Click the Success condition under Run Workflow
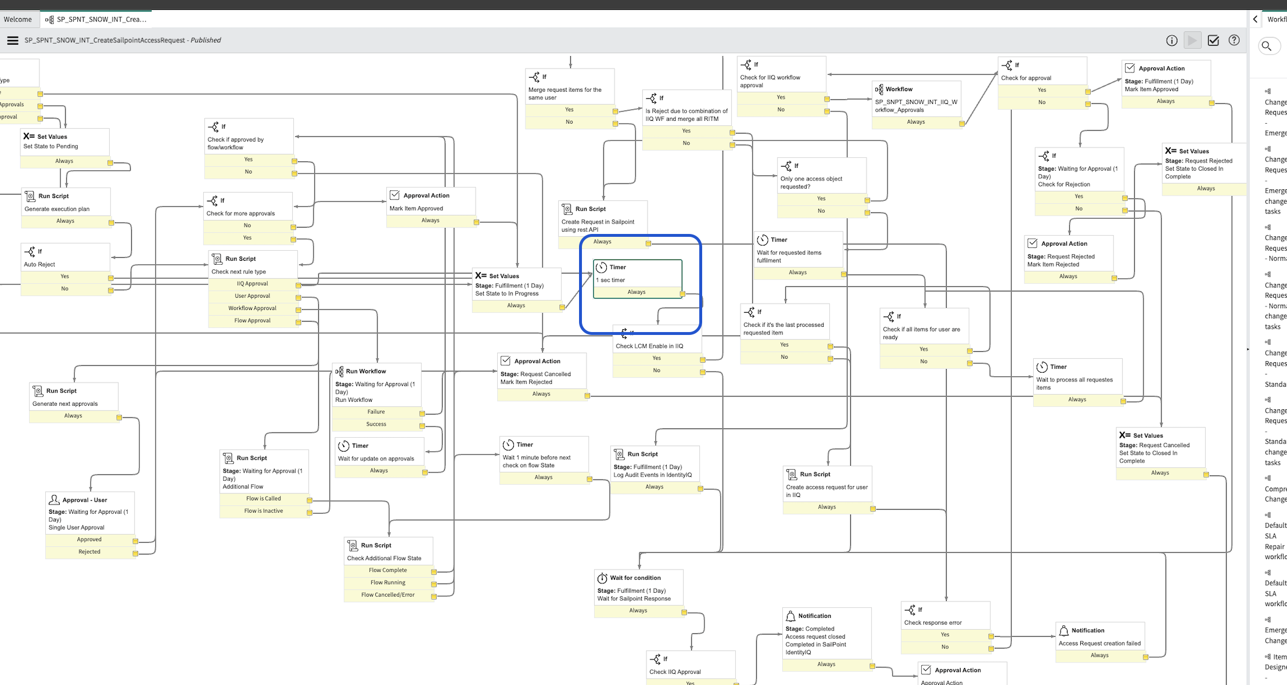 (x=376, y=424)
